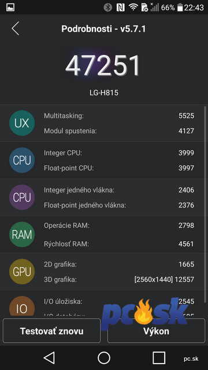Tap the Bluetooth status bar icon
Screen dimensions: 208x370
pyautogui.click(x=108, y=8)
